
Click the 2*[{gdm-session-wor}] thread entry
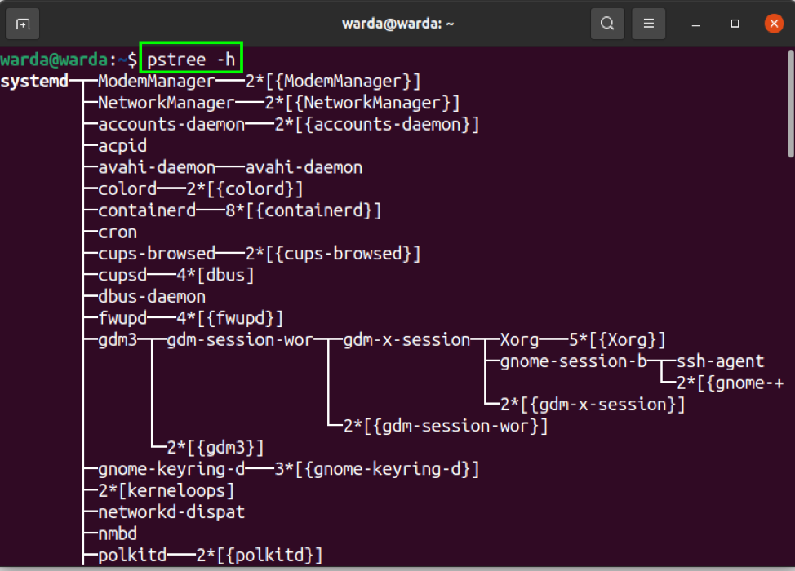click(x=446, y=426)
